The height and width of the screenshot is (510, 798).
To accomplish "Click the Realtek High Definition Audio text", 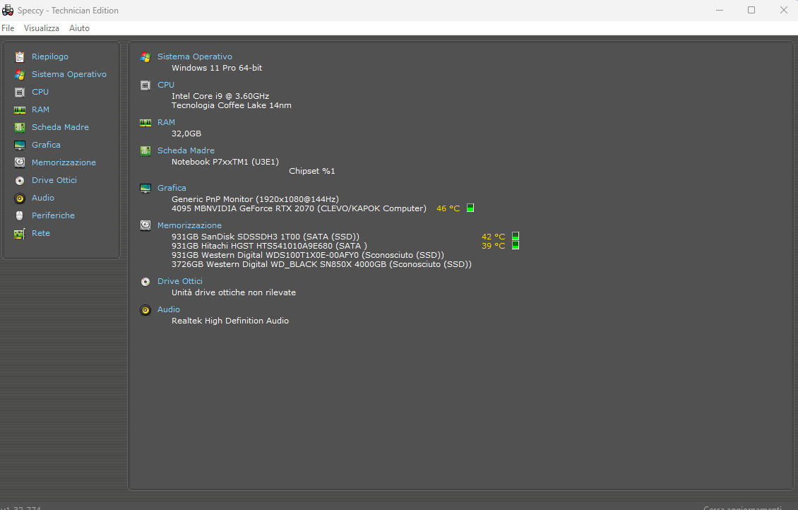I will (x=230, y=321).
